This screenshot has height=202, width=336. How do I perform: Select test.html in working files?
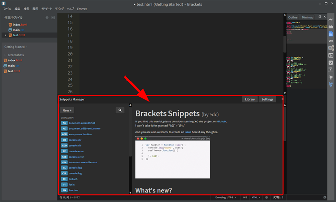pos(19,35)
